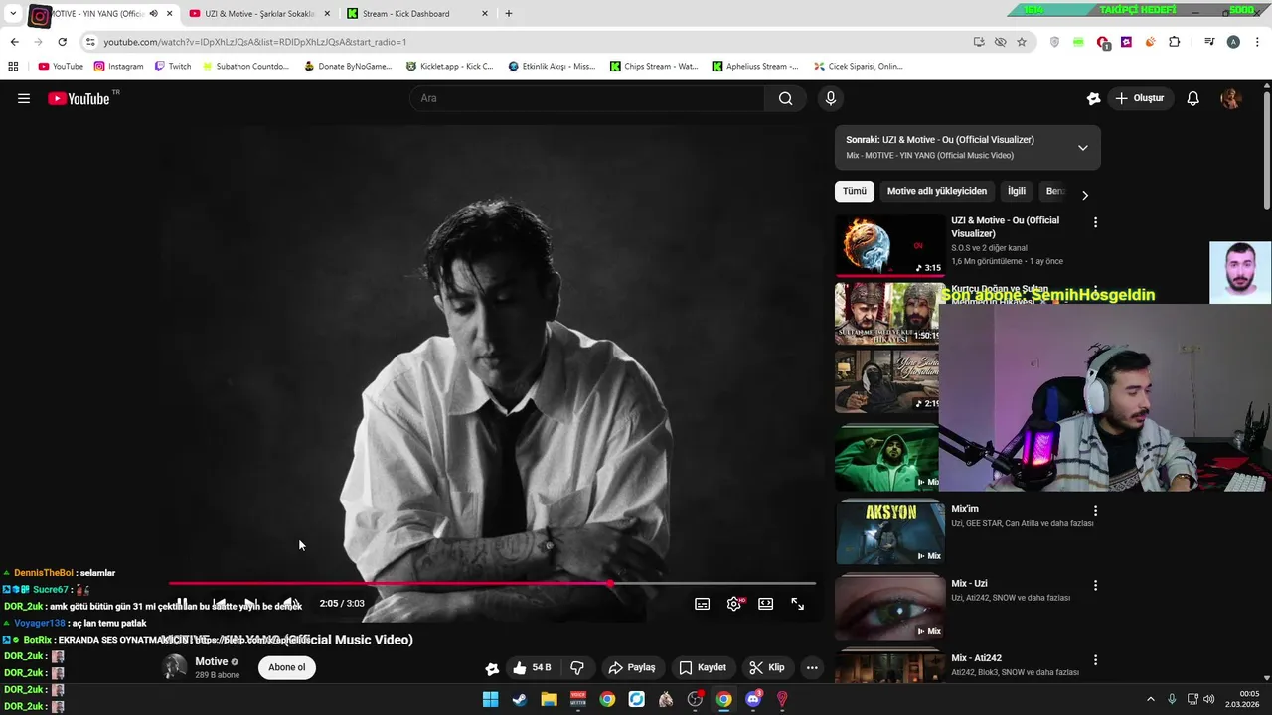1272x715 pixels.
Task: Open the Mix - Uzi video title
Action: pos(969,584)
